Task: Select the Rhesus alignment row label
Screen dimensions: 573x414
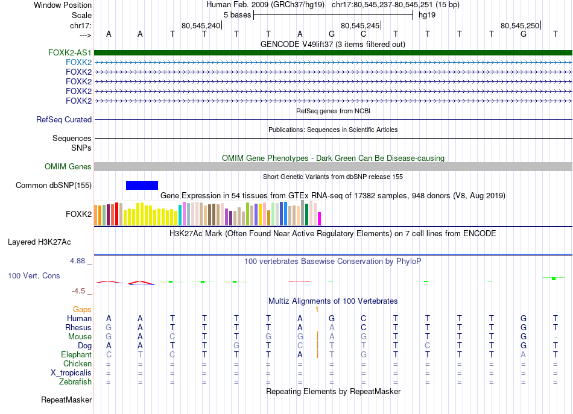Action: (x=78, y=327)
